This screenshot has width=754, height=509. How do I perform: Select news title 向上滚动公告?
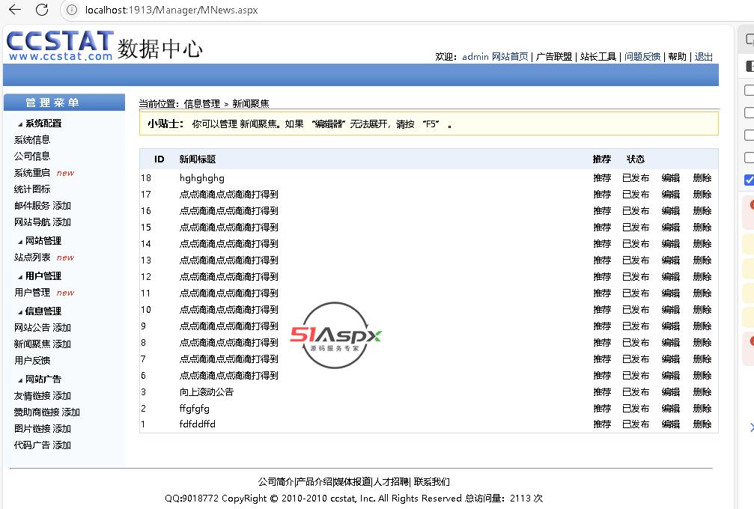pos(207,392)
